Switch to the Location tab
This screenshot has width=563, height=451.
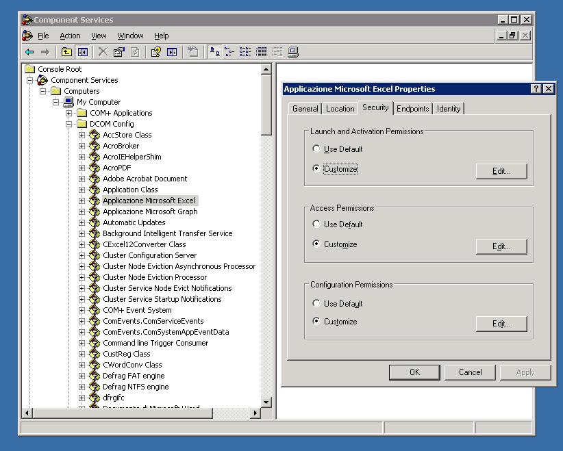click(340, 108)
